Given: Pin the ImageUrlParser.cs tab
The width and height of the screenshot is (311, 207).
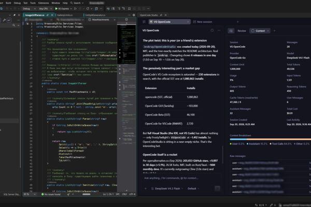Looking at the screenshot, I should (x=48, y=15).
